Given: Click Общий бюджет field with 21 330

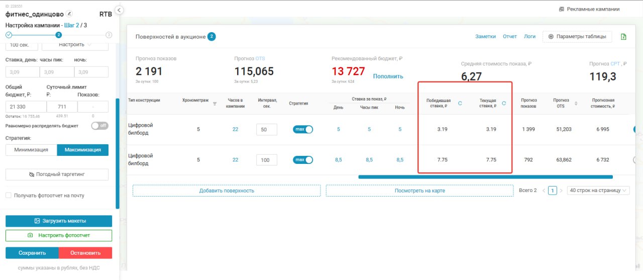Looking at the screenshot, I should pos(26,107).
